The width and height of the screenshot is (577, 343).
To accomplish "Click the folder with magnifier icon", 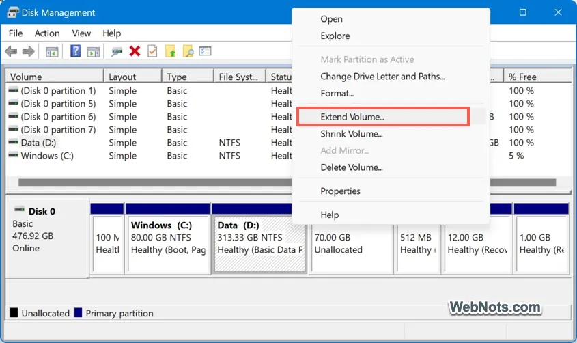I will [188, 51].
